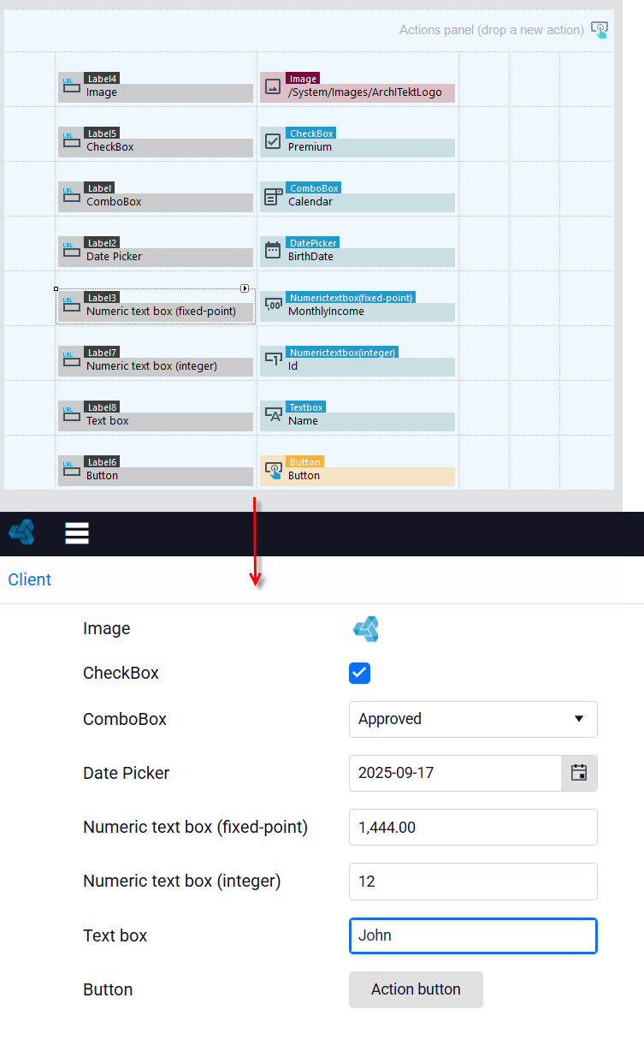This screenshot has width=644, height=1063.
Task: Click the Id integer textbox icon
Action: (273, 360)
